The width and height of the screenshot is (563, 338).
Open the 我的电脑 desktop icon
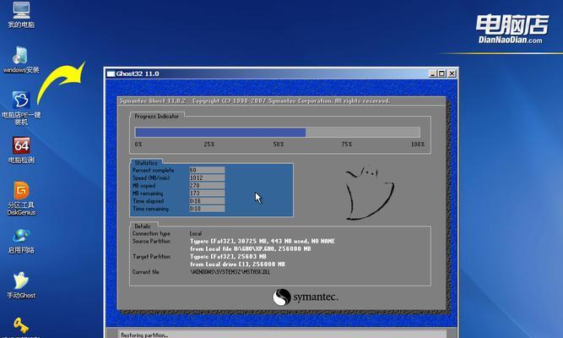coord(21,14)
